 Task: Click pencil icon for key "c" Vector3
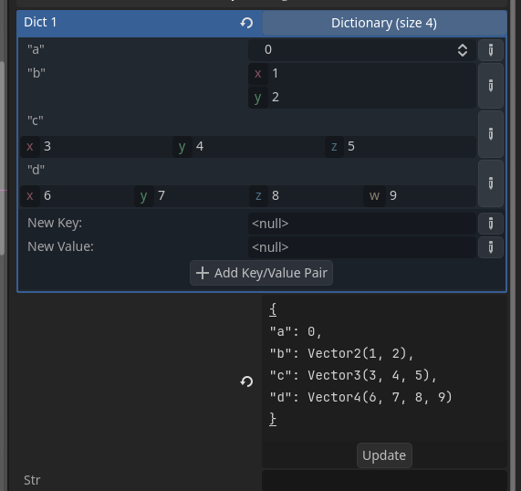[491, 134]
